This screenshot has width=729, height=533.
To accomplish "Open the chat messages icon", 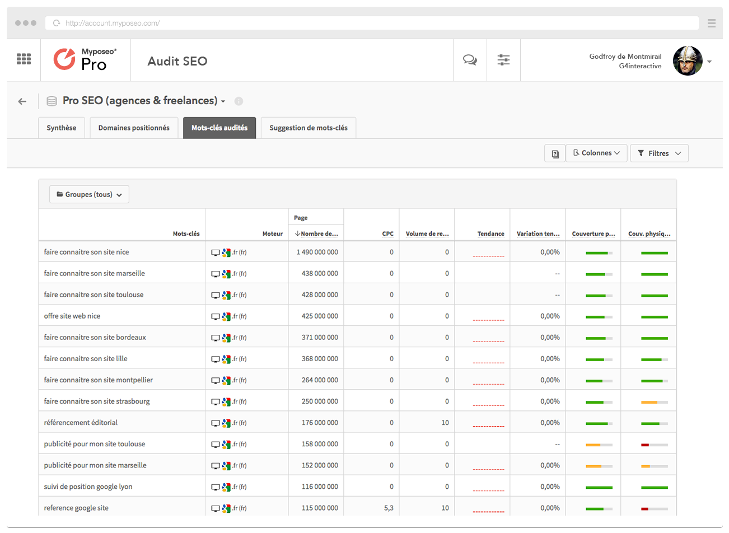I will [x=470, y=60].
